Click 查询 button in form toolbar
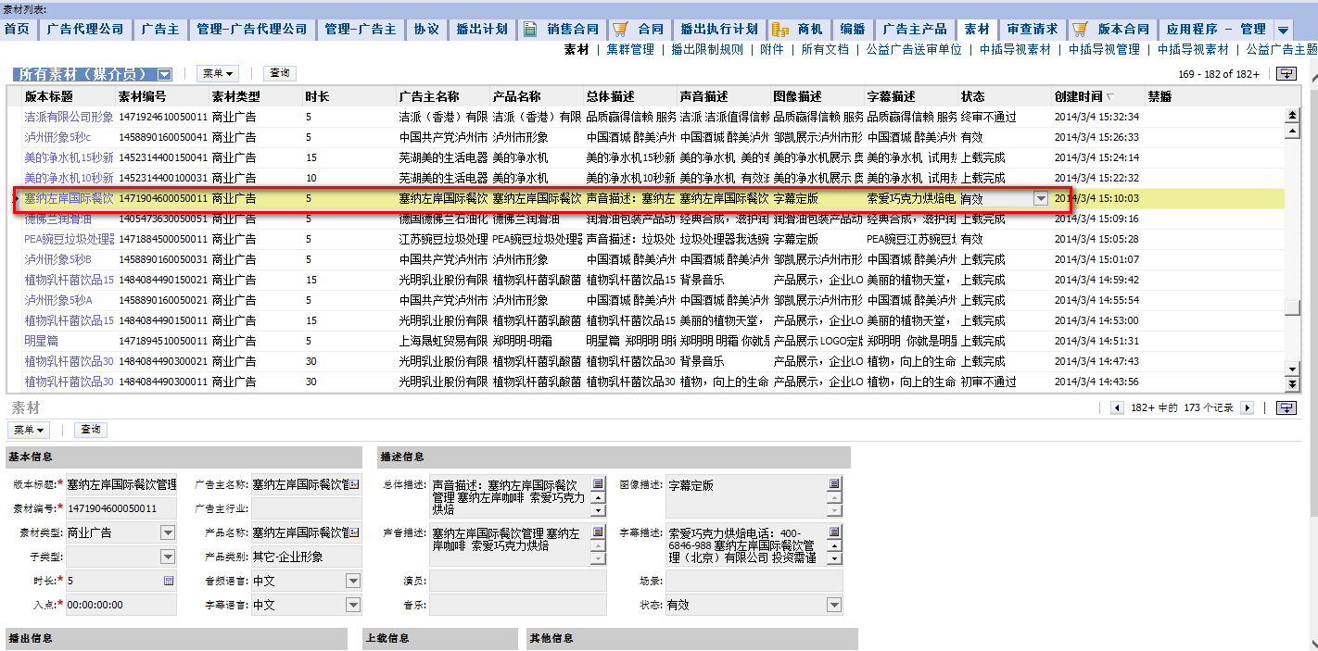 coord(91,430)
